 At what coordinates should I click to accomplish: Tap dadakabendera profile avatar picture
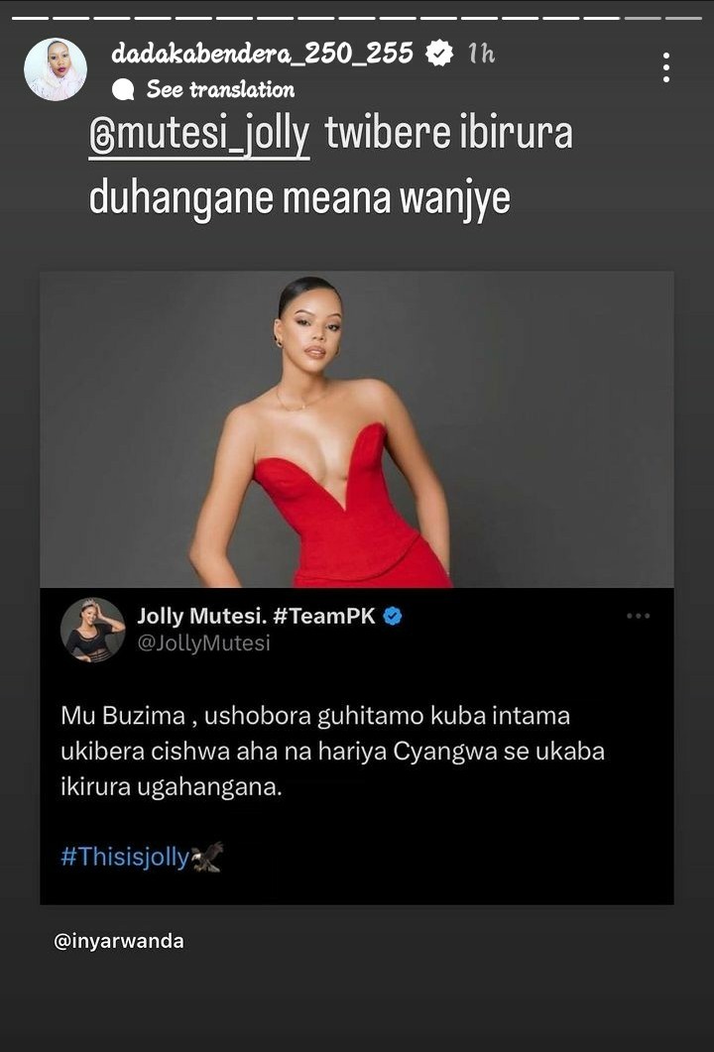[55, 69]
